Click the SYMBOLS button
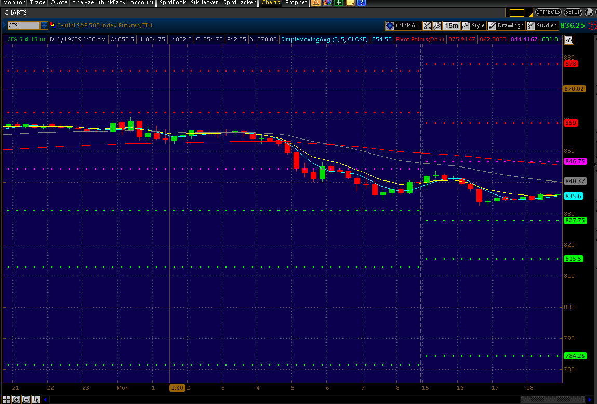This screenshot has height=404, width=597. tap(549, 12)
